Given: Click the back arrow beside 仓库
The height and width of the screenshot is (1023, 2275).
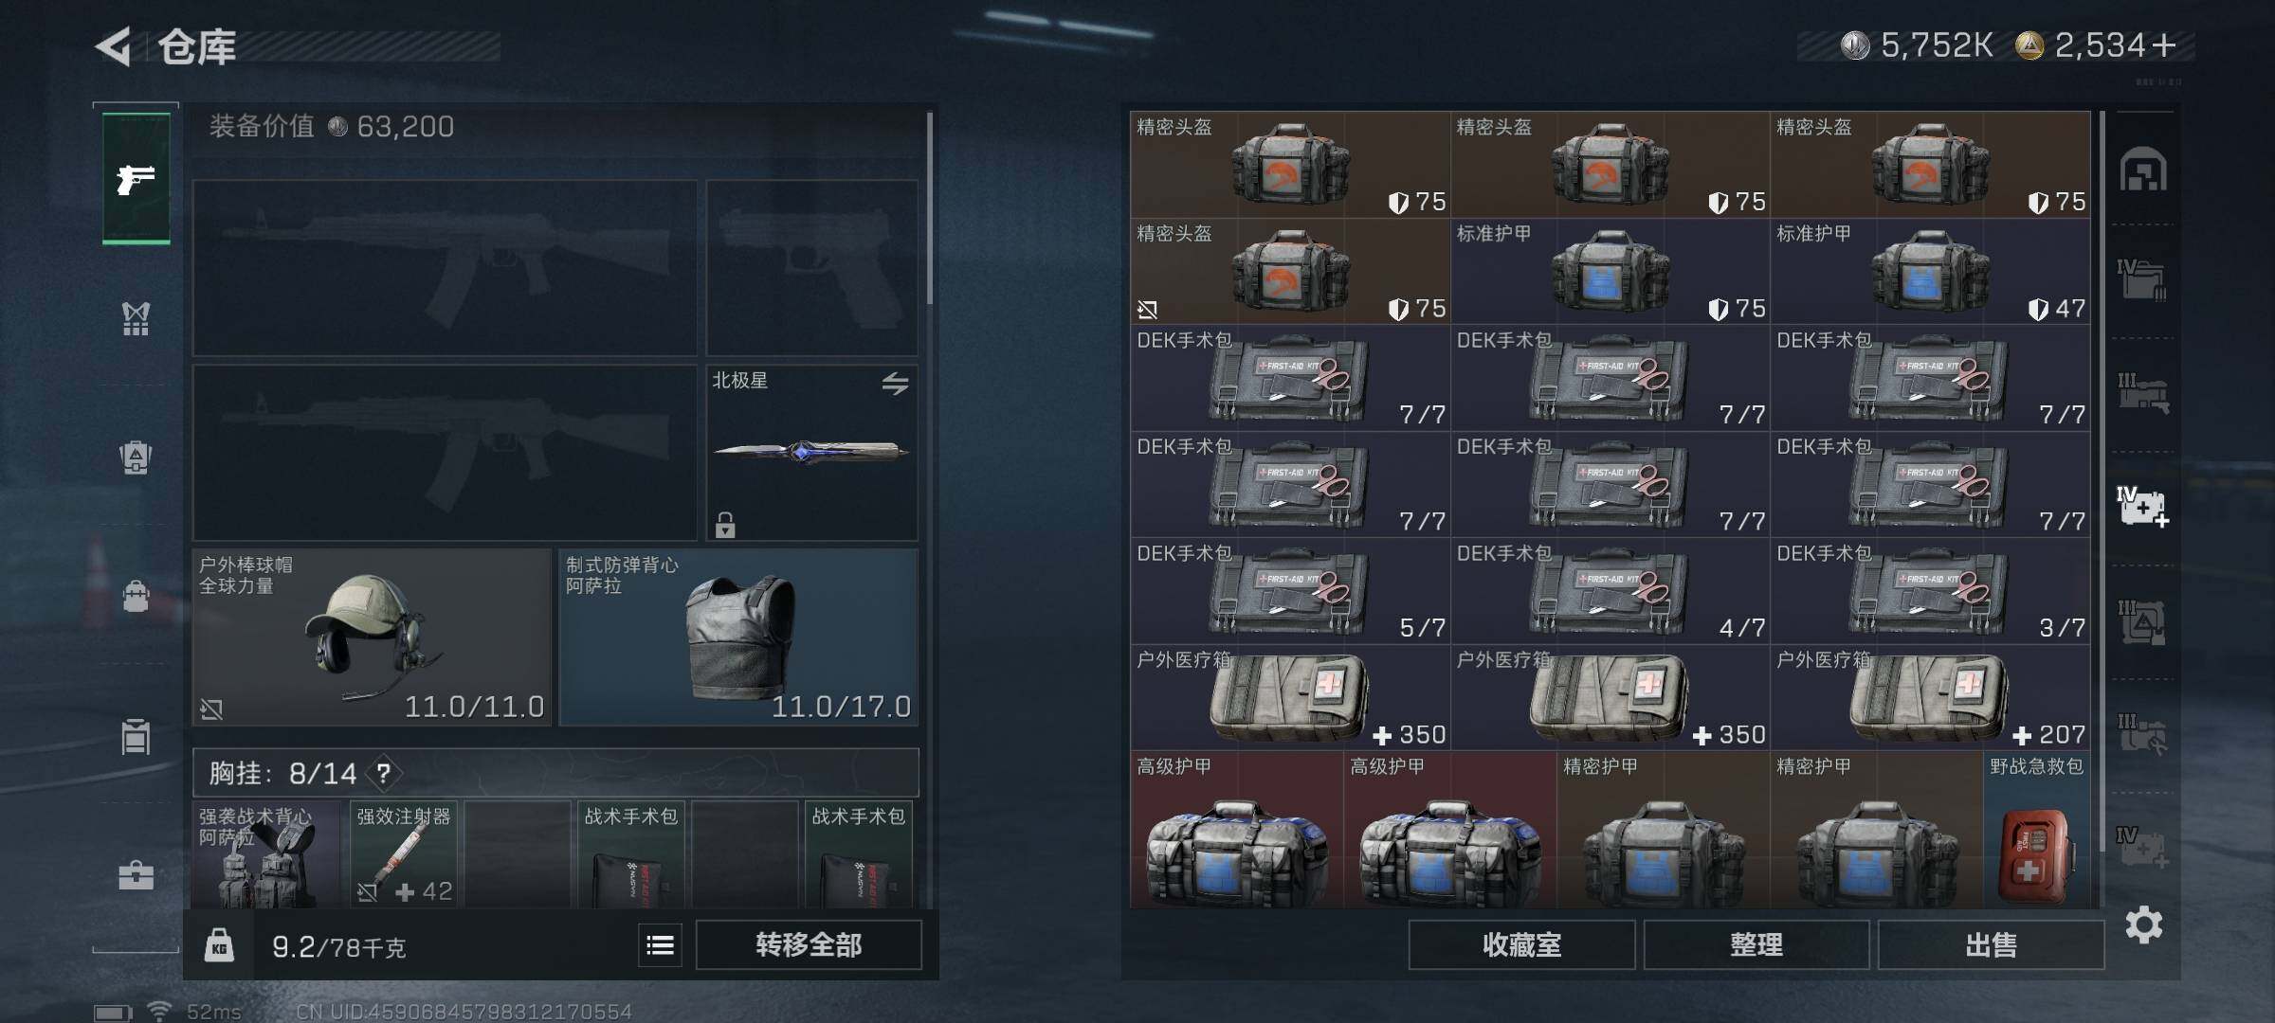Looking at the screenshot, I should pos(113,46).
